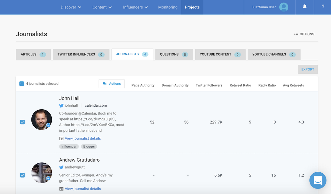This screenshot has height=194, width=331.
Task: Click the BuzzSumo User avatar icon
Action: click(x=283, y=7)
